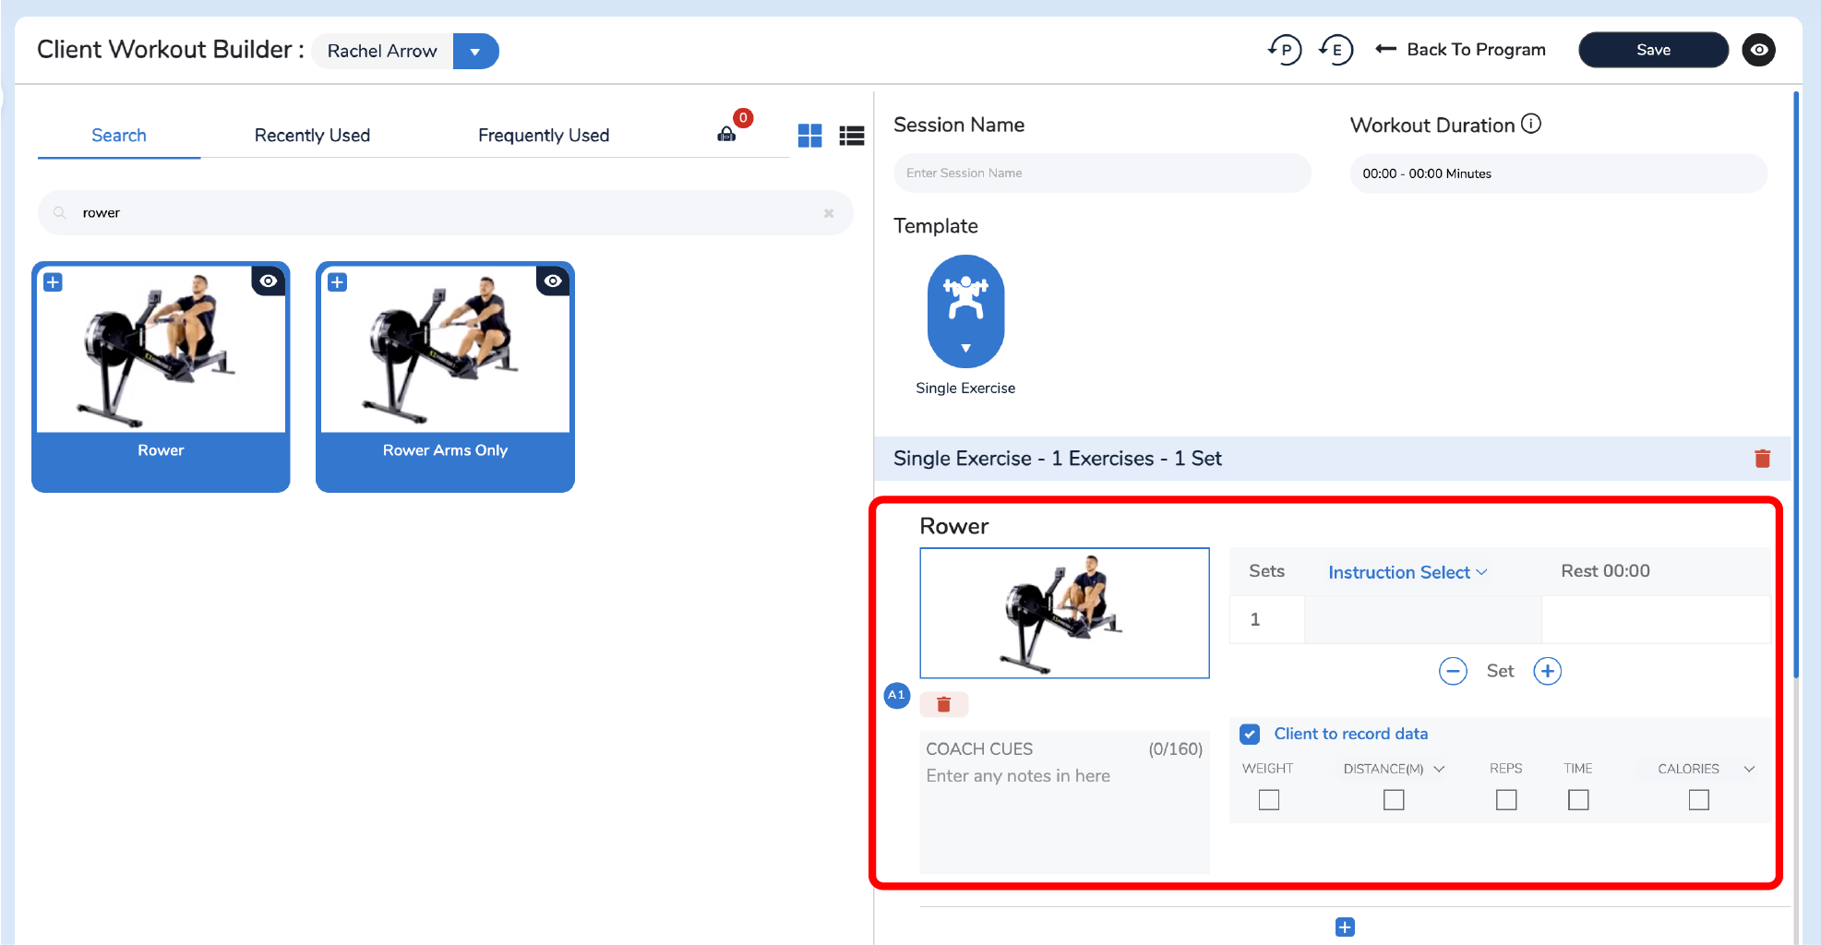Expand the Instruction Select dropdown
This screenshot has width=1821, height=945.
tap(1408, 572)
